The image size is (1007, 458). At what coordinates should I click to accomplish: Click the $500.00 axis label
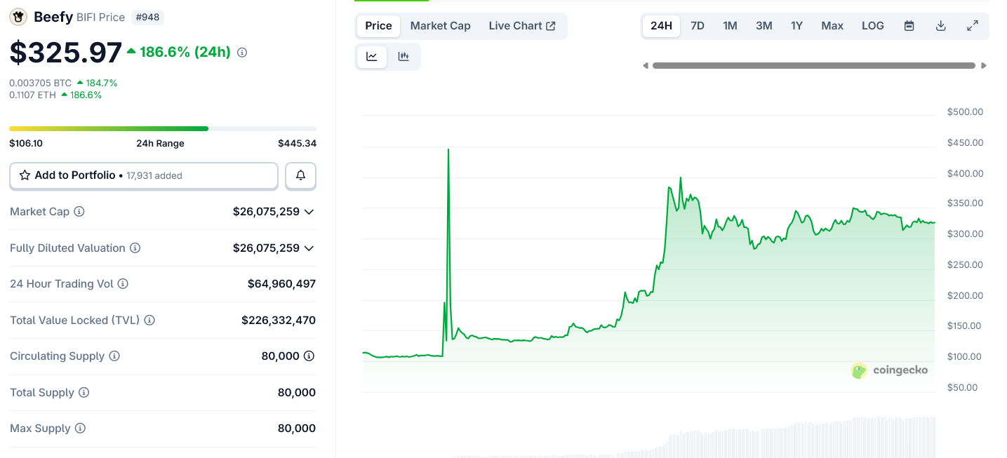965,112
